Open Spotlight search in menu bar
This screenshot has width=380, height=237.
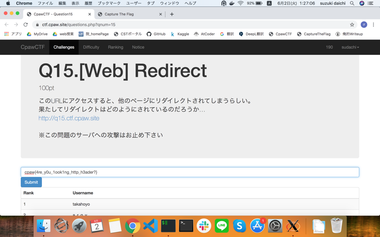[352, 3]
